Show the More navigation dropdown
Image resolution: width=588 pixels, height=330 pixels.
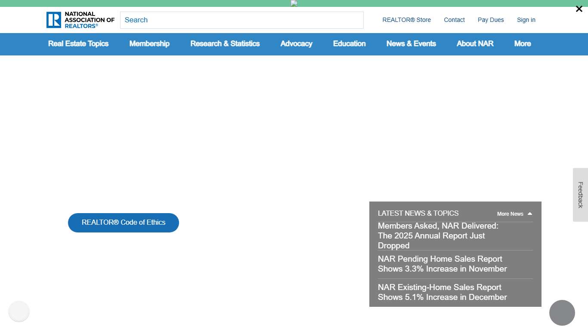(522, 44)
